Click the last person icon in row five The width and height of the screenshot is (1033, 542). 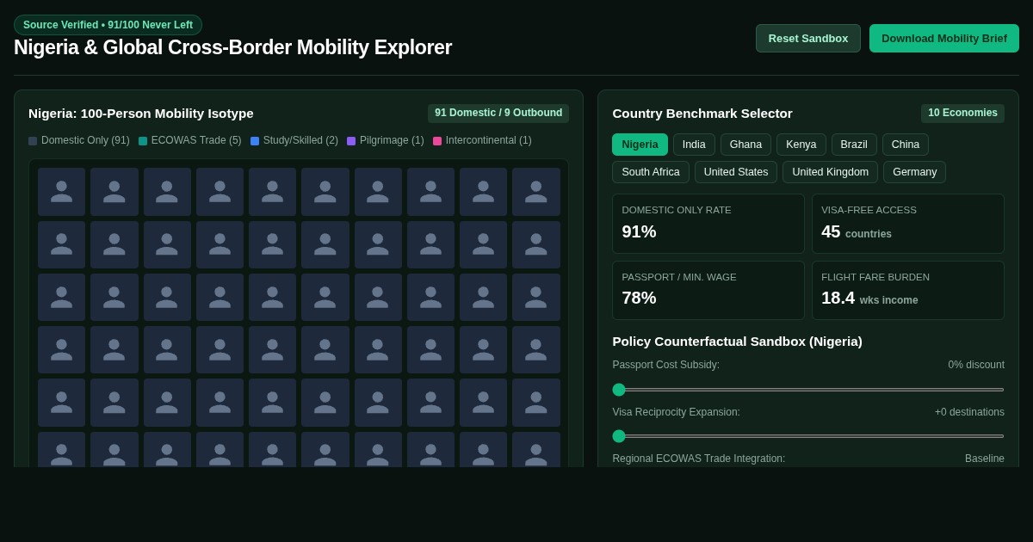(x=536, y=403)
